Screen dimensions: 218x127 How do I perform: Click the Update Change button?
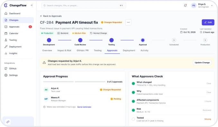point(202,63)
